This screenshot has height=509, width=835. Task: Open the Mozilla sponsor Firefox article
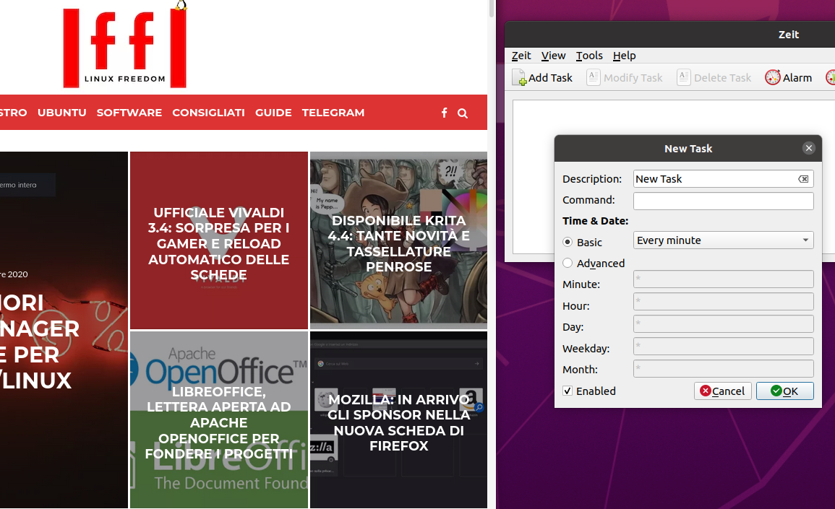pyautogui.click(x=398, y=419)
